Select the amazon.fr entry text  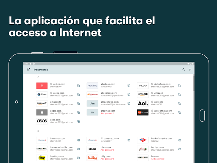[x=61, y=103]
